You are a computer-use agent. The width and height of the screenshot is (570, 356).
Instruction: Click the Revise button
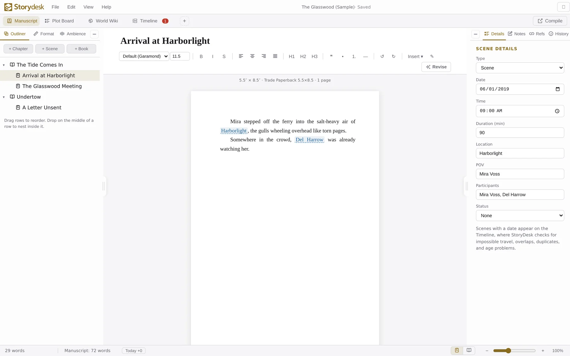click(436, 67)
